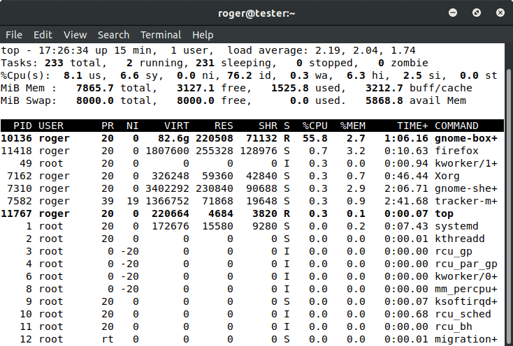The width and height of the screenshot is (513, 346).
Task: Open the Edit menu
Action: [43, 35]
